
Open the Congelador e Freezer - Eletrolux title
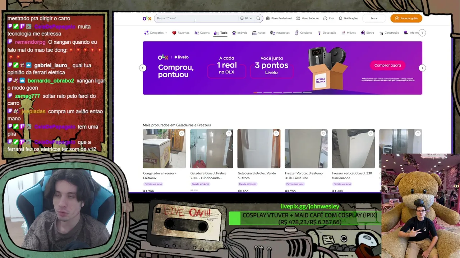[160, 176]
